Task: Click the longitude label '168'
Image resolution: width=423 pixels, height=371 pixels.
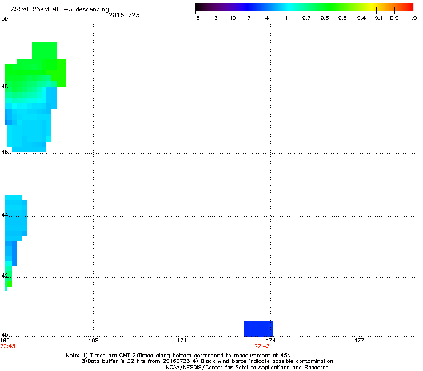Action: click(94, 341)
